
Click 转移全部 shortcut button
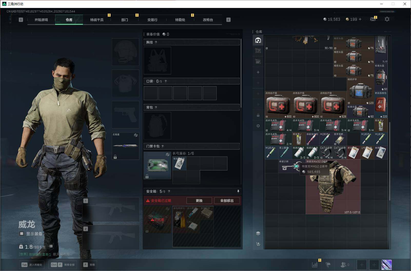63,265
